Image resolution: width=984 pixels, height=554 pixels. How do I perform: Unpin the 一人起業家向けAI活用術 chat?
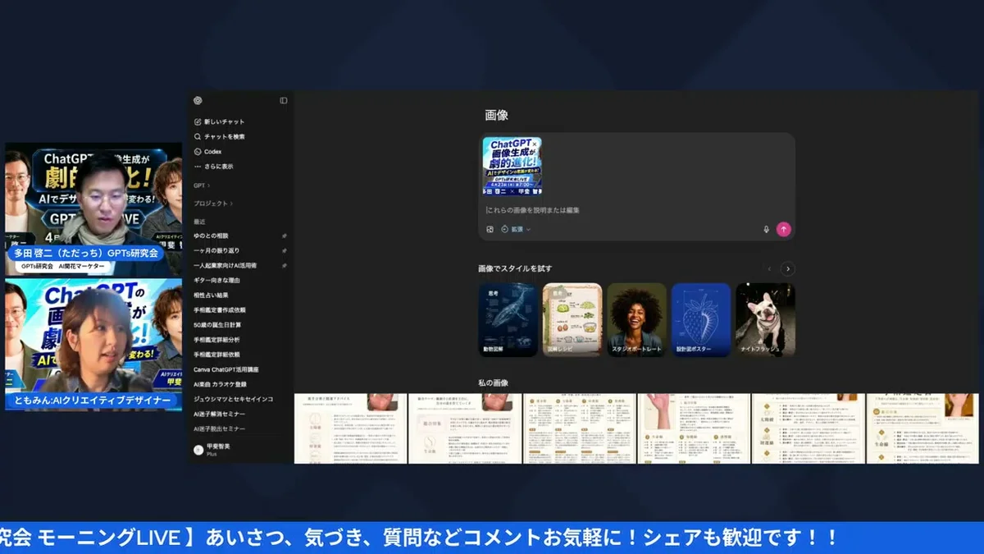(x=284, y=264)
